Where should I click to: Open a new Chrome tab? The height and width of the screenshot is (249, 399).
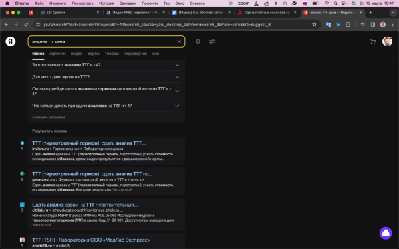(370, 13)
